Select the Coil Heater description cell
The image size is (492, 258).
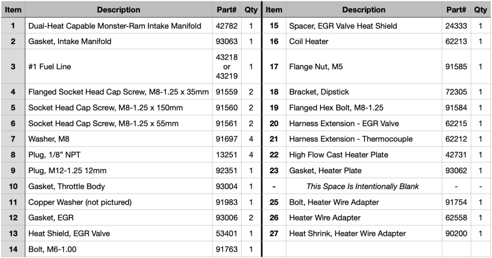point(308,41)
